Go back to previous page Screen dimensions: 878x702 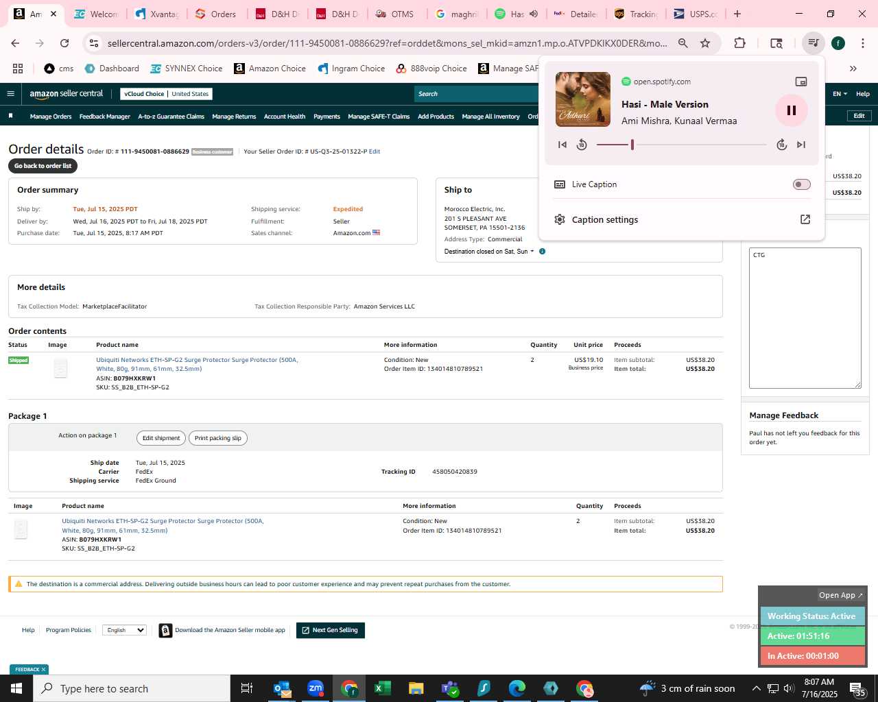(x=15, y=43)
